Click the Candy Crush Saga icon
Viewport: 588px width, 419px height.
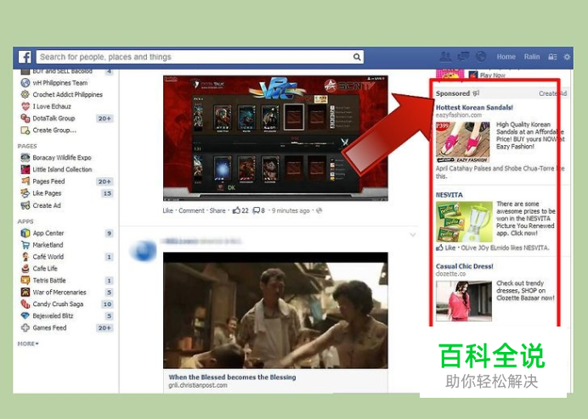pyautogui.click(x=25, y=304)
